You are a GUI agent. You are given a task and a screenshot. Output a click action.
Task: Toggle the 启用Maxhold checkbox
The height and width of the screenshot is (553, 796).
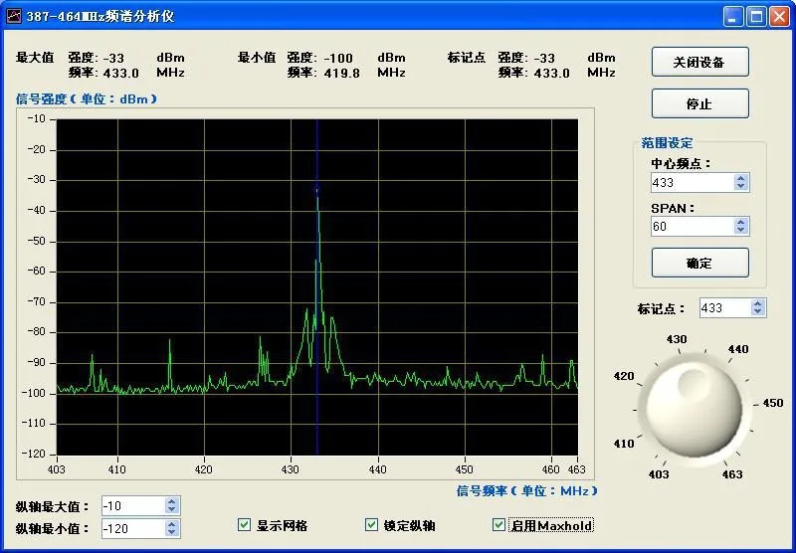499,524
